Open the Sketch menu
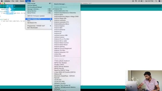 point(22,1)
